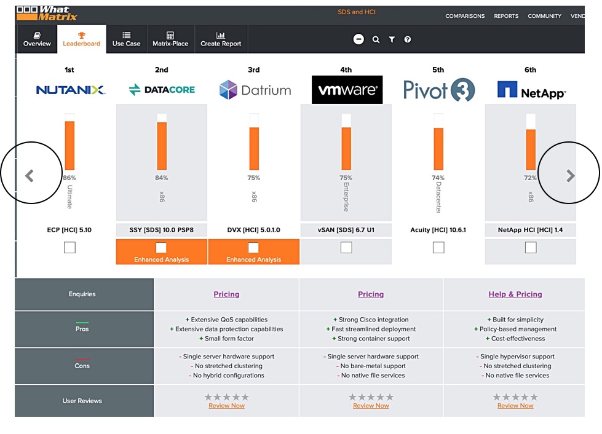Click the first Pricing link
The image size is (602, 434).
click(226, 294)
